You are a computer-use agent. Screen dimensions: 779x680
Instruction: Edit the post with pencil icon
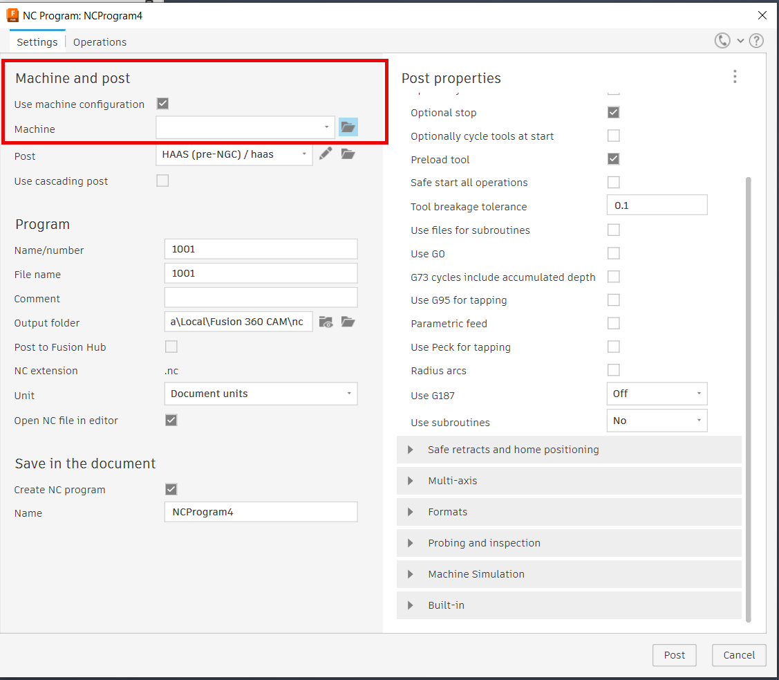click(326, 154)
